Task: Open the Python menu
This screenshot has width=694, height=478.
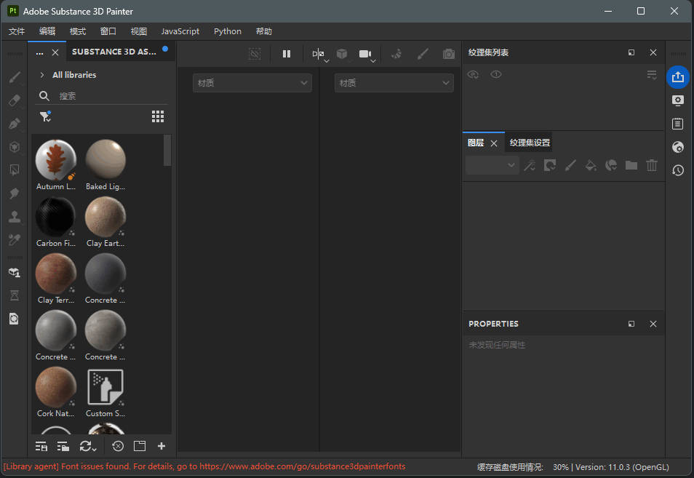Action: 228,31
